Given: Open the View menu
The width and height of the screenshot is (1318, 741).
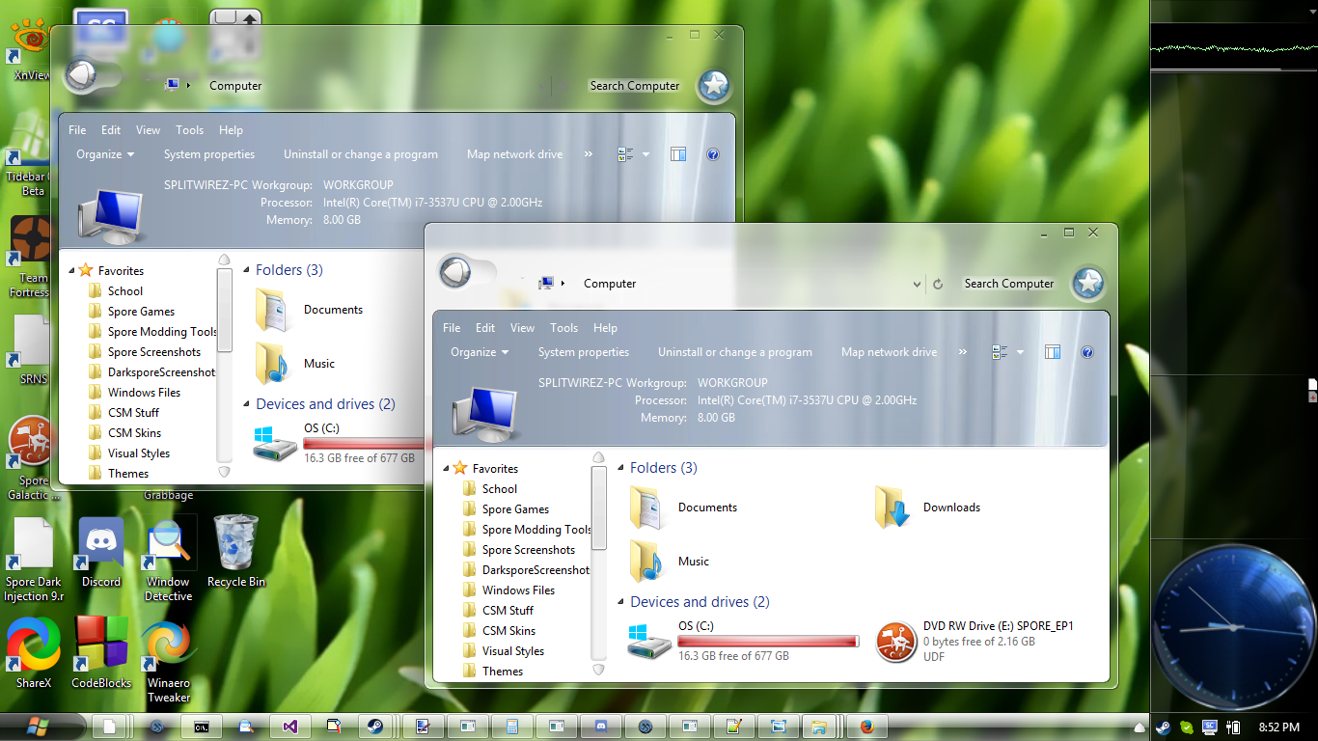Looking at the screenshot, I should 522,328.
